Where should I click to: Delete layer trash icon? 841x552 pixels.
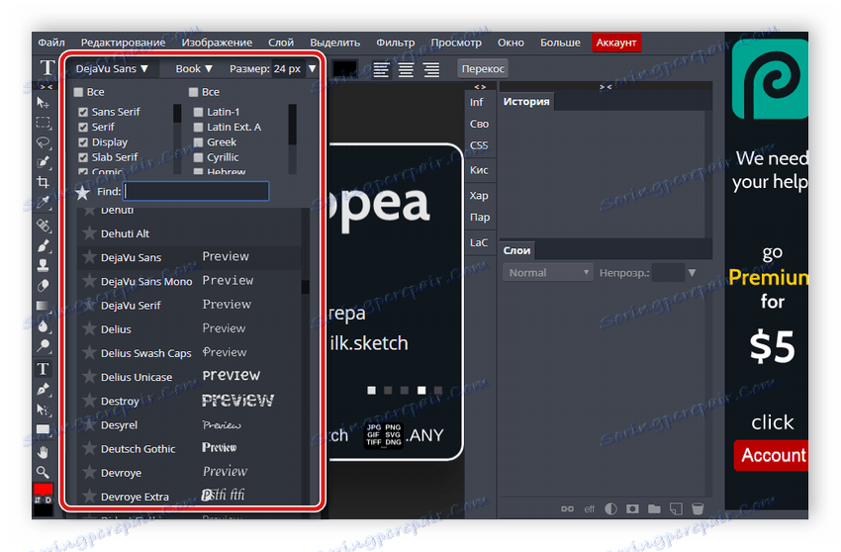coord(698,508)
